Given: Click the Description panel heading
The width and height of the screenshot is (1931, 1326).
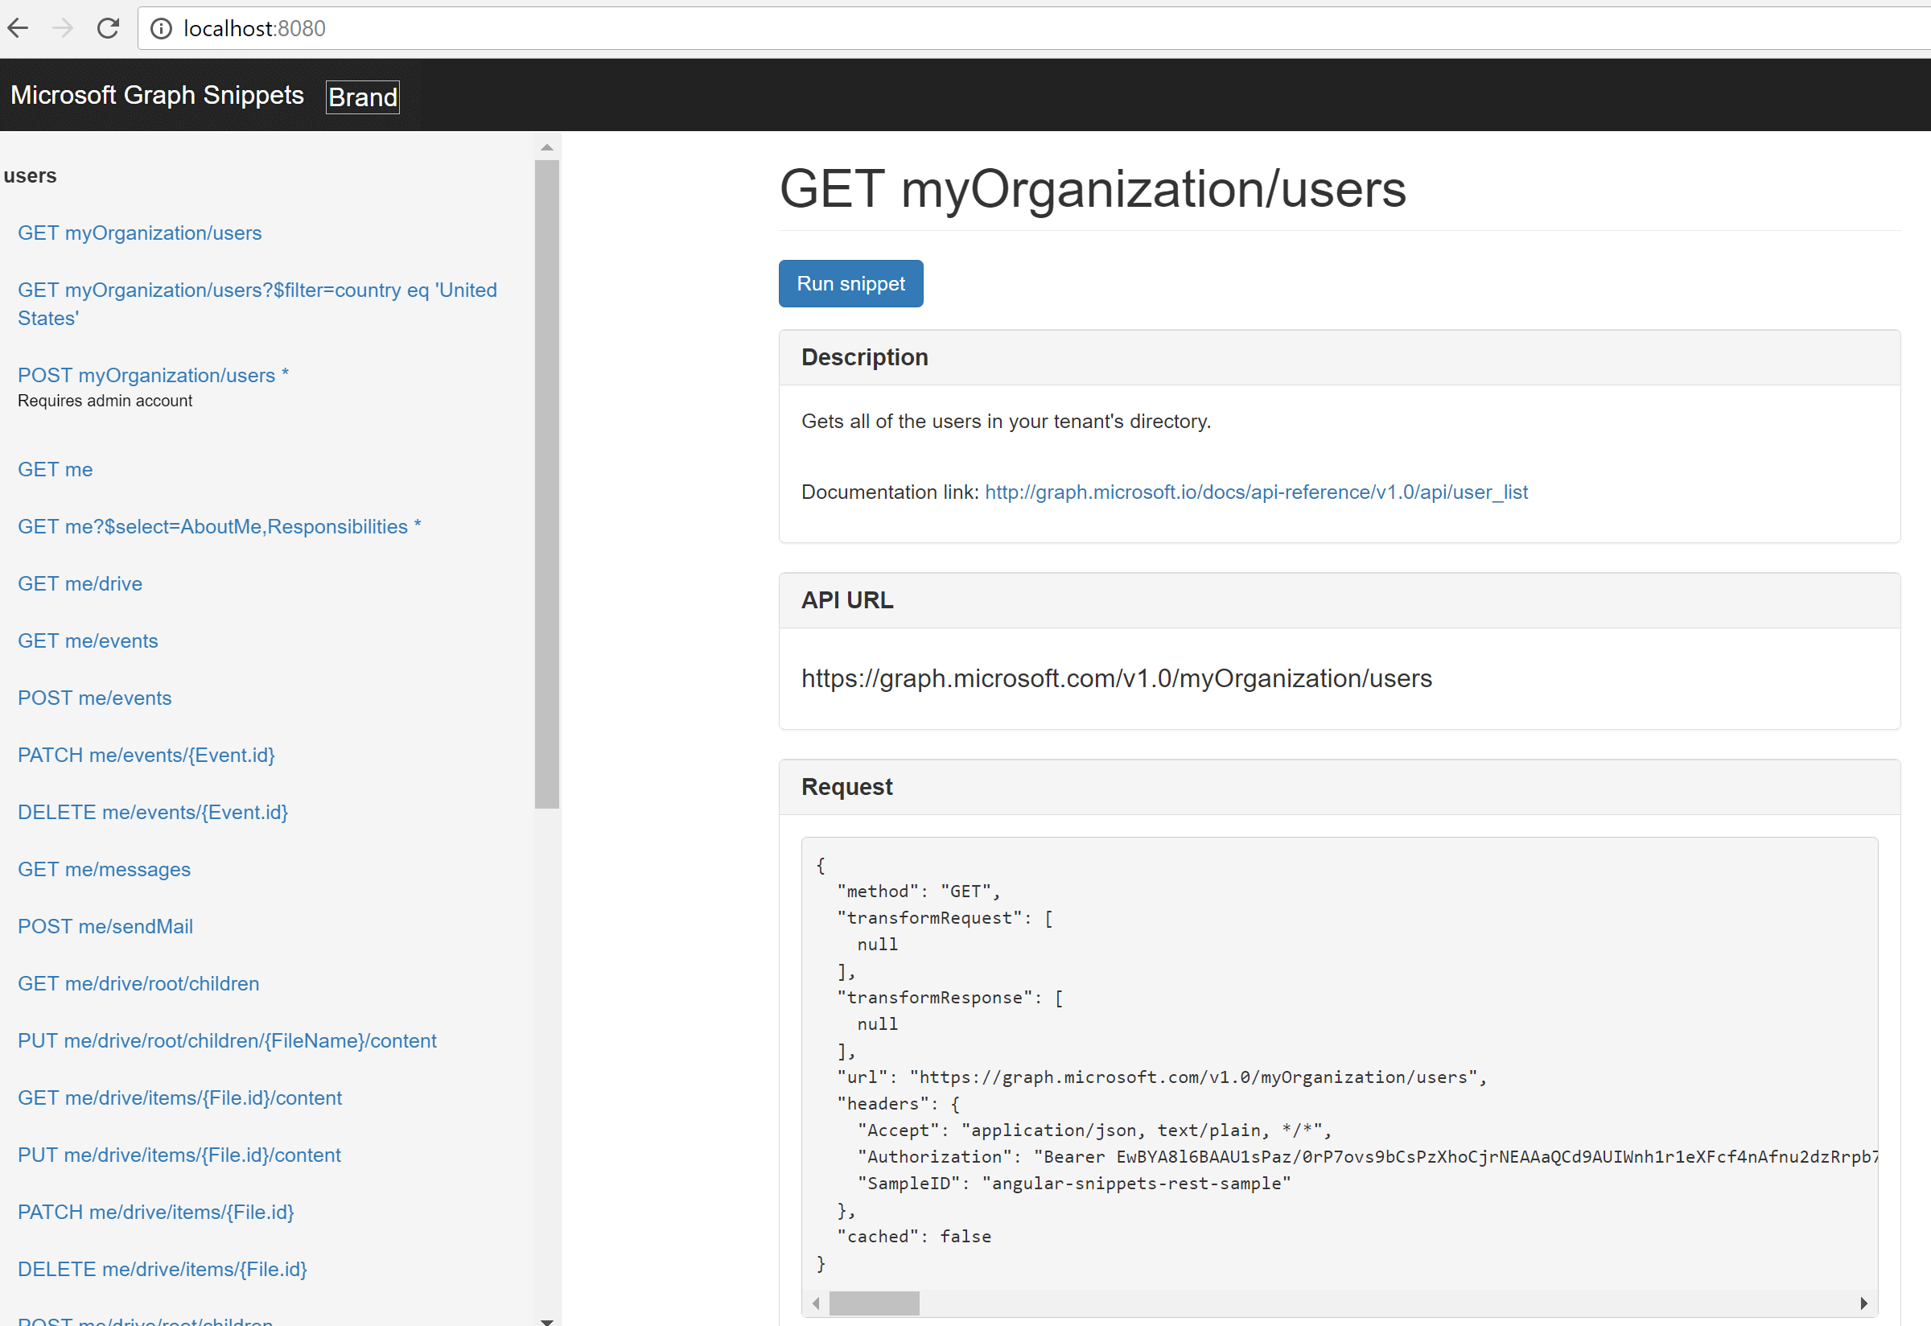Looking at the screenshot, I should [864, 357].
